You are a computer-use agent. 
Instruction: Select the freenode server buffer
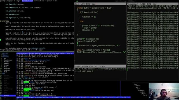coord(5,57)
